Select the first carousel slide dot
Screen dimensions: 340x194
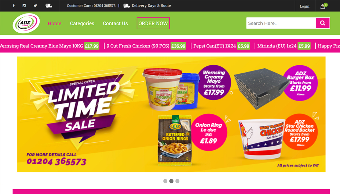(165, 181)
